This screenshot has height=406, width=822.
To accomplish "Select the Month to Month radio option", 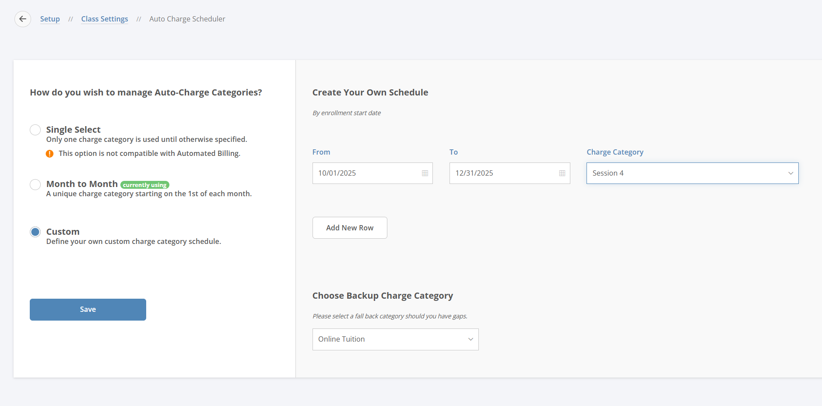I will 35,184.
